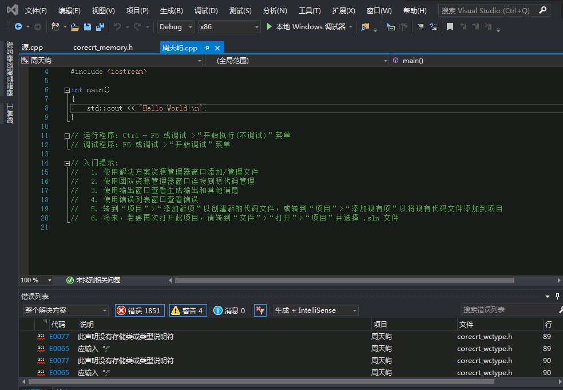
Task: Open the 视图(V) menu
Action: [104, 10]
